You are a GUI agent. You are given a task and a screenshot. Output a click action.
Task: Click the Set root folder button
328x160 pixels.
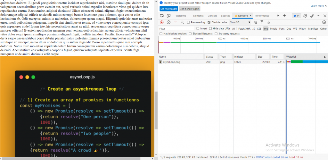click(x=168, y=9)
